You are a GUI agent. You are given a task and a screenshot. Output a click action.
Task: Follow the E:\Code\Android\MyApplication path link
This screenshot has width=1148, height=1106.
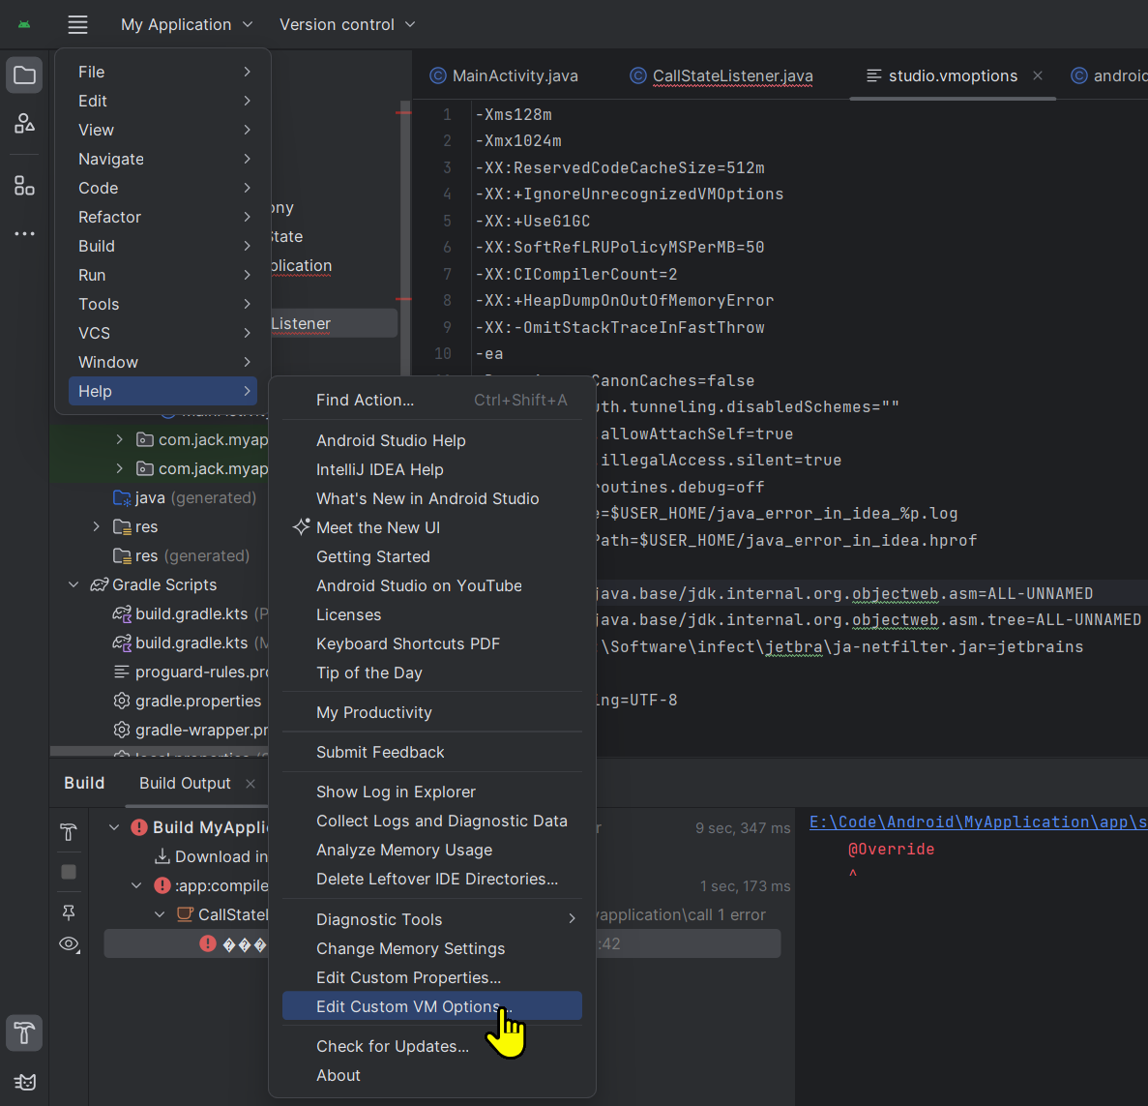(x=978, y=822)
